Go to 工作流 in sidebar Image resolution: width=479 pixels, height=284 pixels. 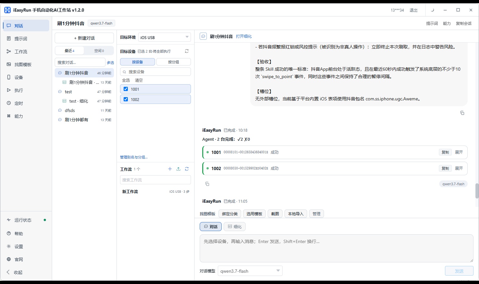click(x=26, y=52)
